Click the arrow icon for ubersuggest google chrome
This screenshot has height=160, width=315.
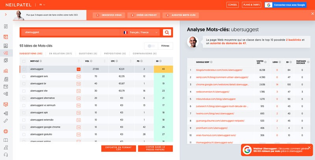pos(78,127)
